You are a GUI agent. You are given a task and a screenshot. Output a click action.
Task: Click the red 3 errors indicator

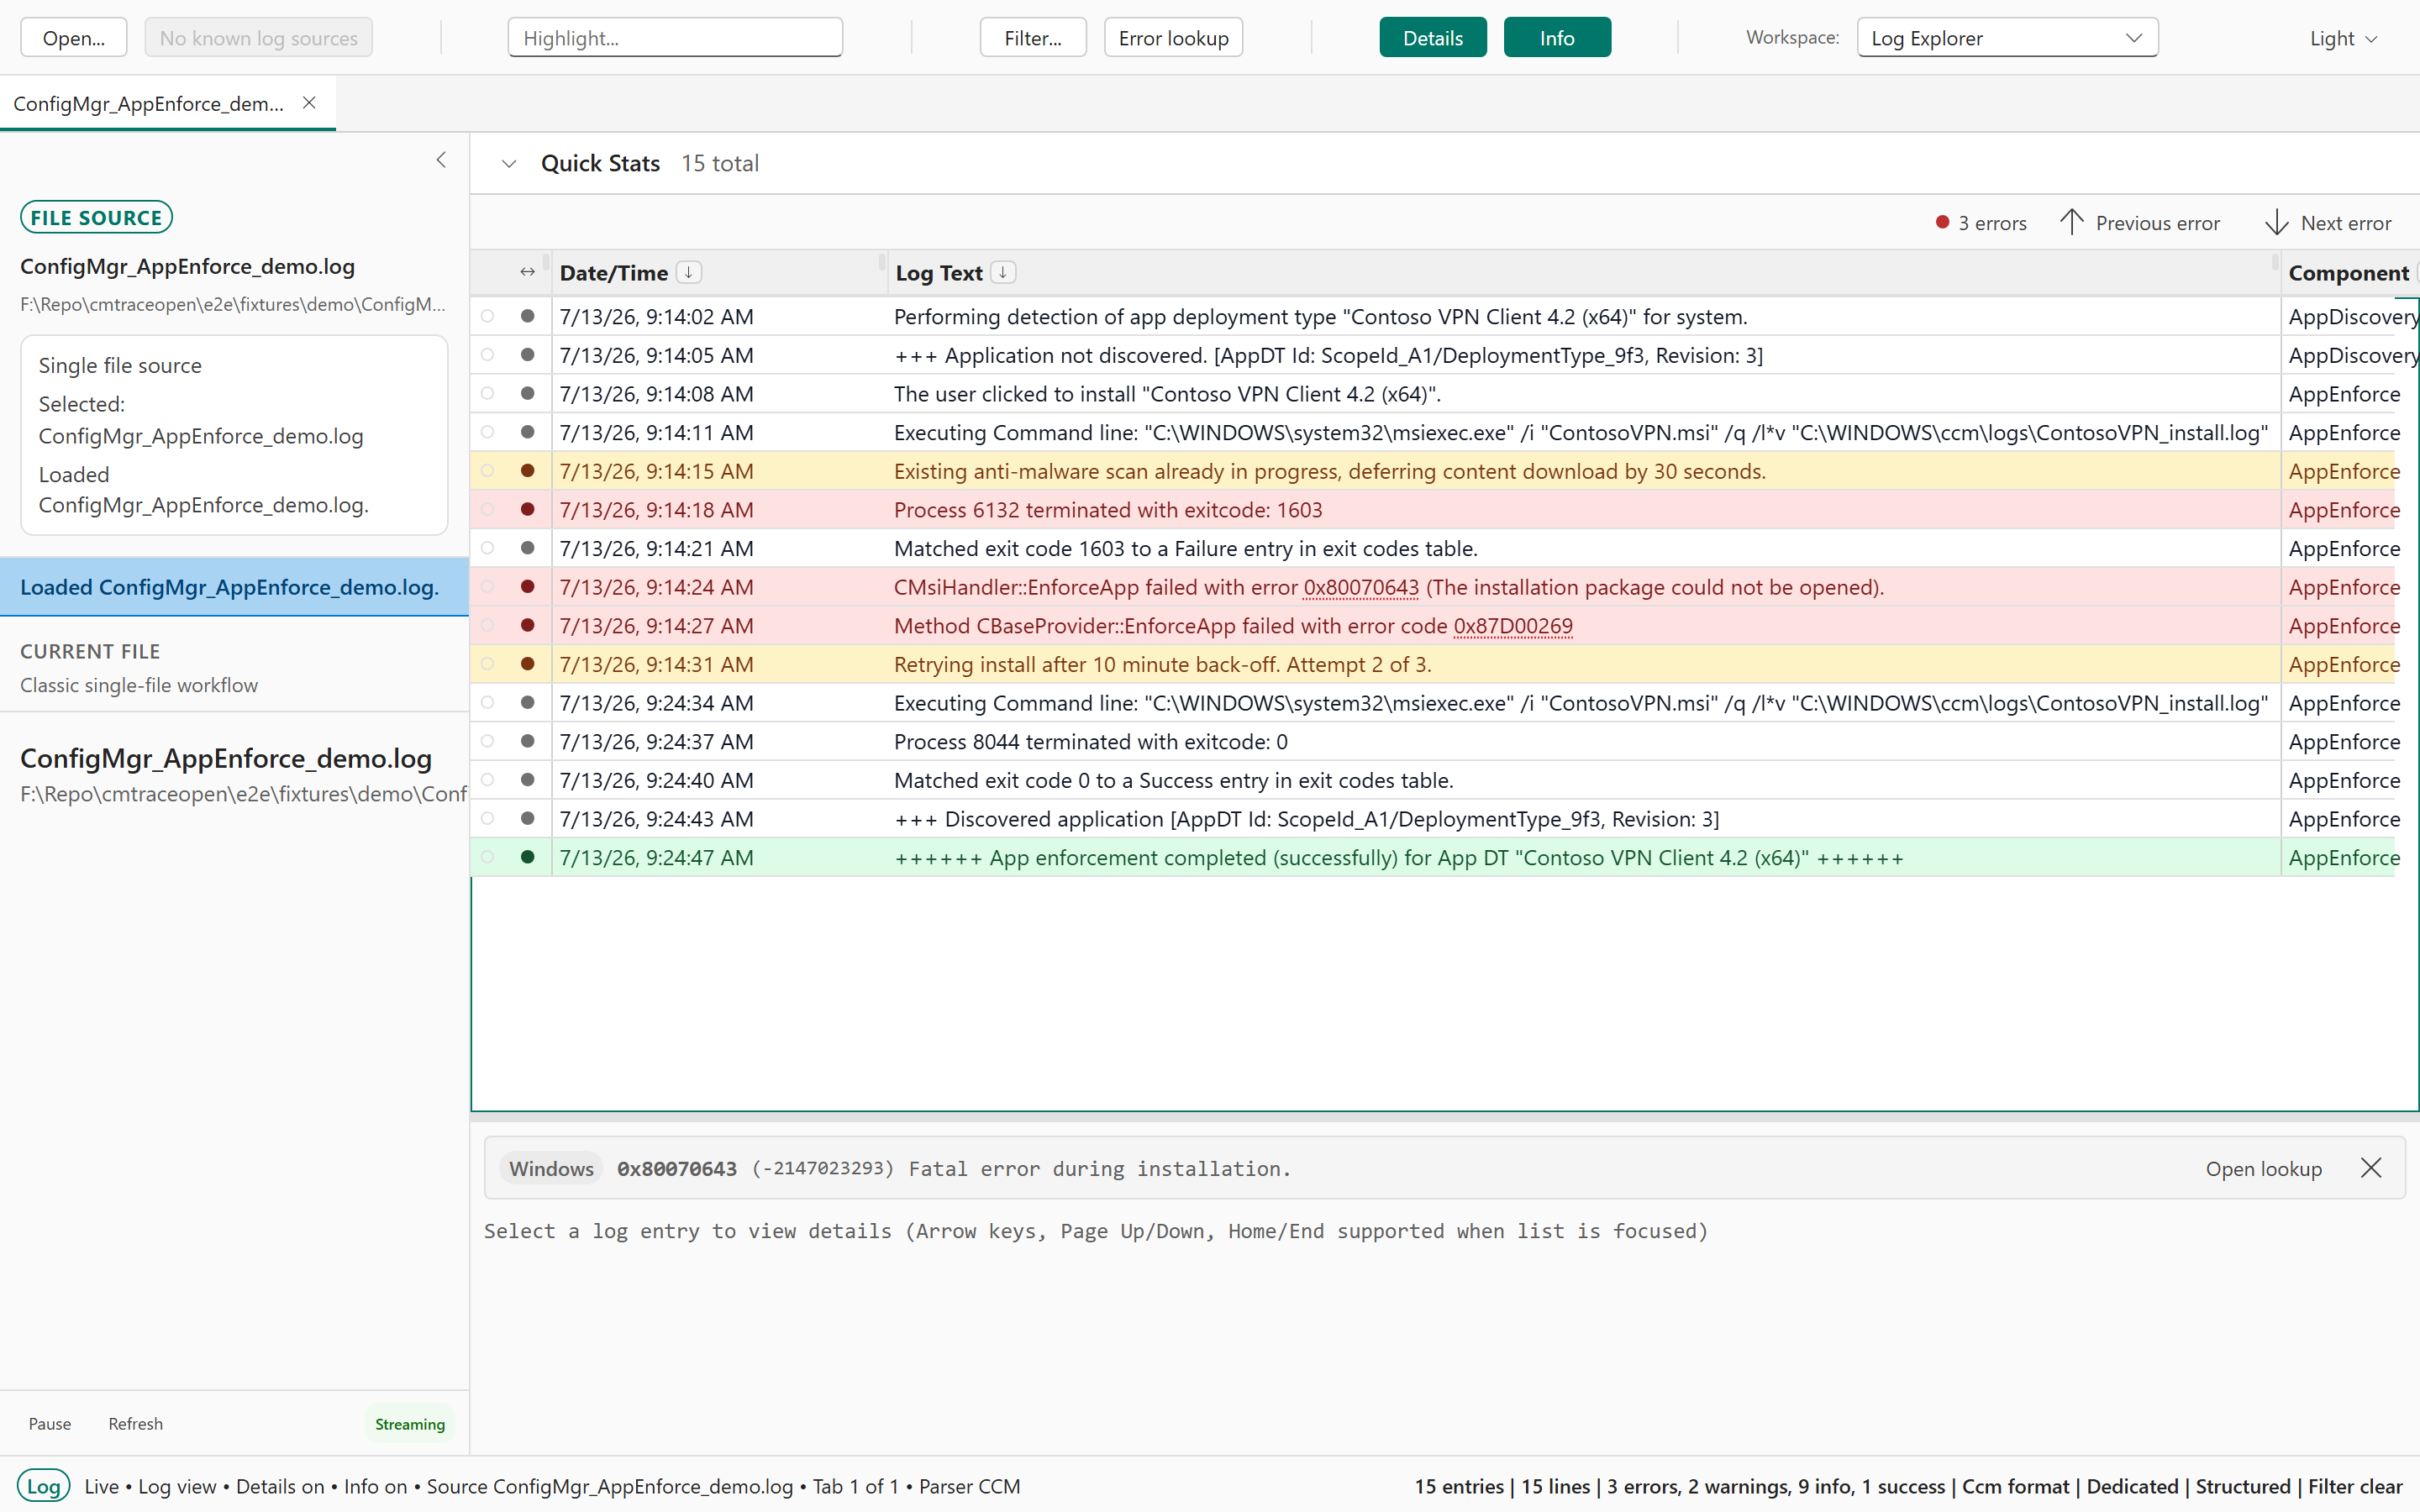point(1981,223)
